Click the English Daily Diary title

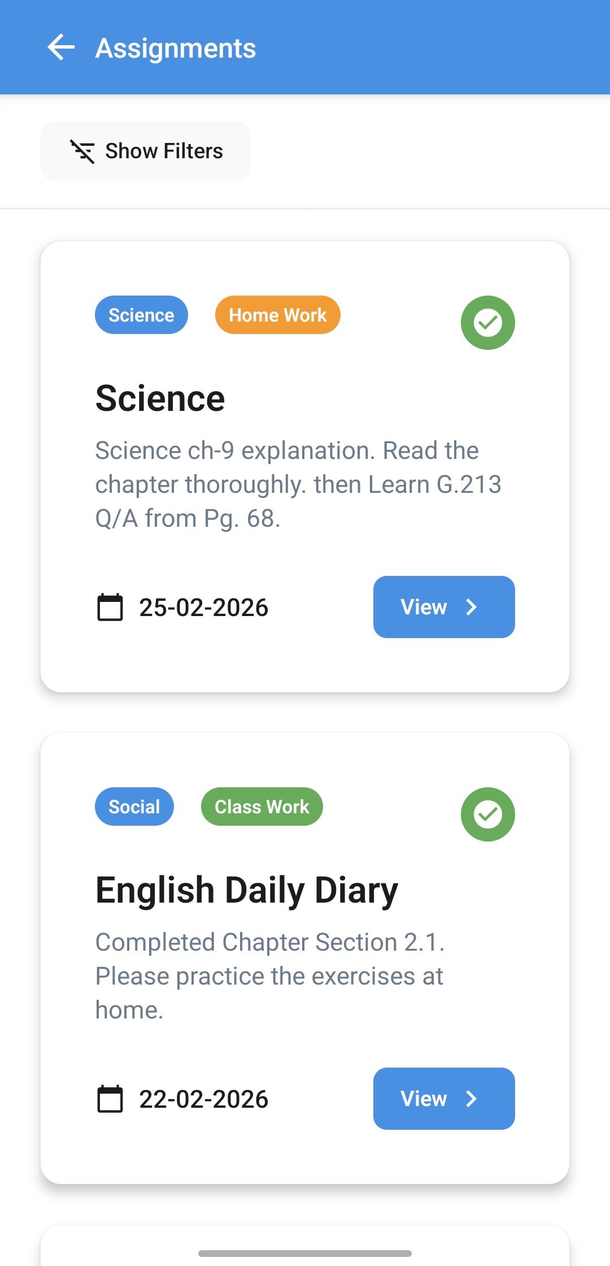click(247, 890)
